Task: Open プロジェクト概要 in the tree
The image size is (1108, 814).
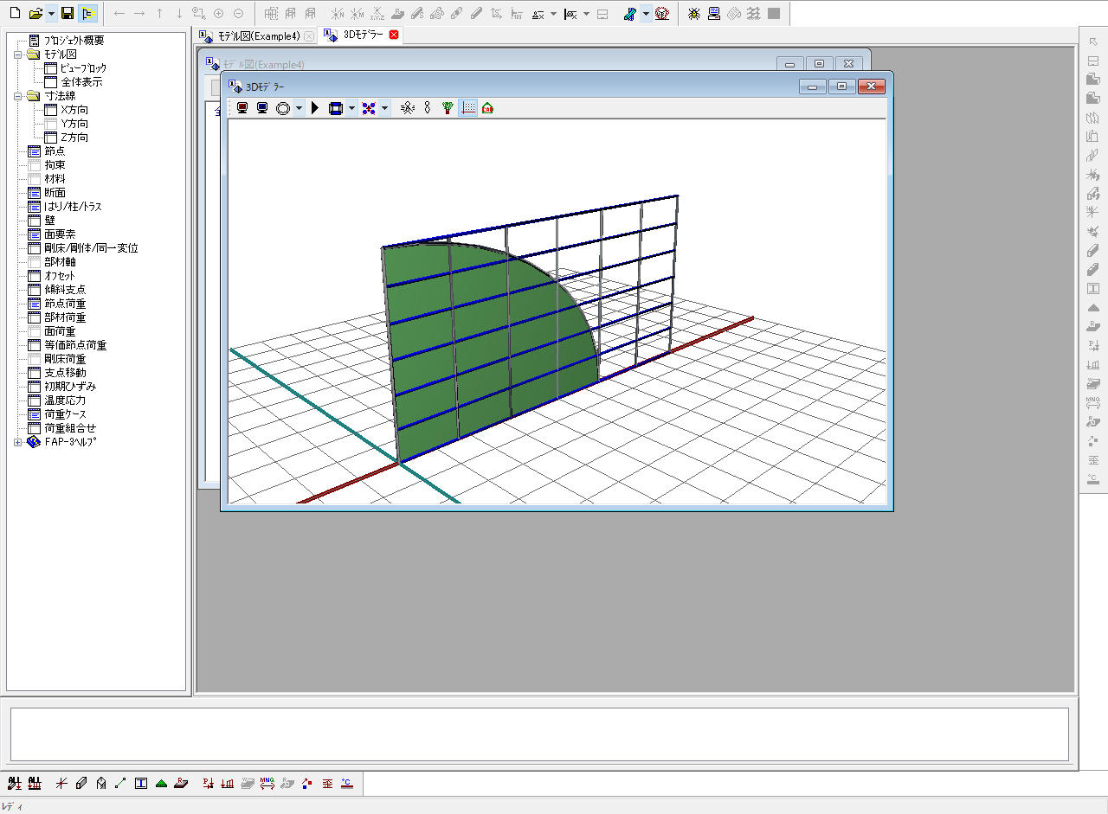Action: pos(74,40)
